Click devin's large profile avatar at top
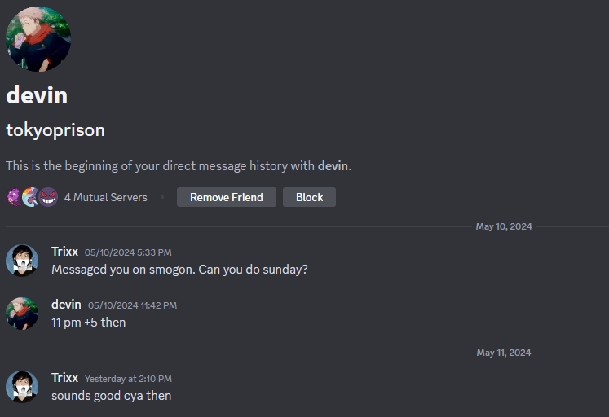 tap(38, 39)
